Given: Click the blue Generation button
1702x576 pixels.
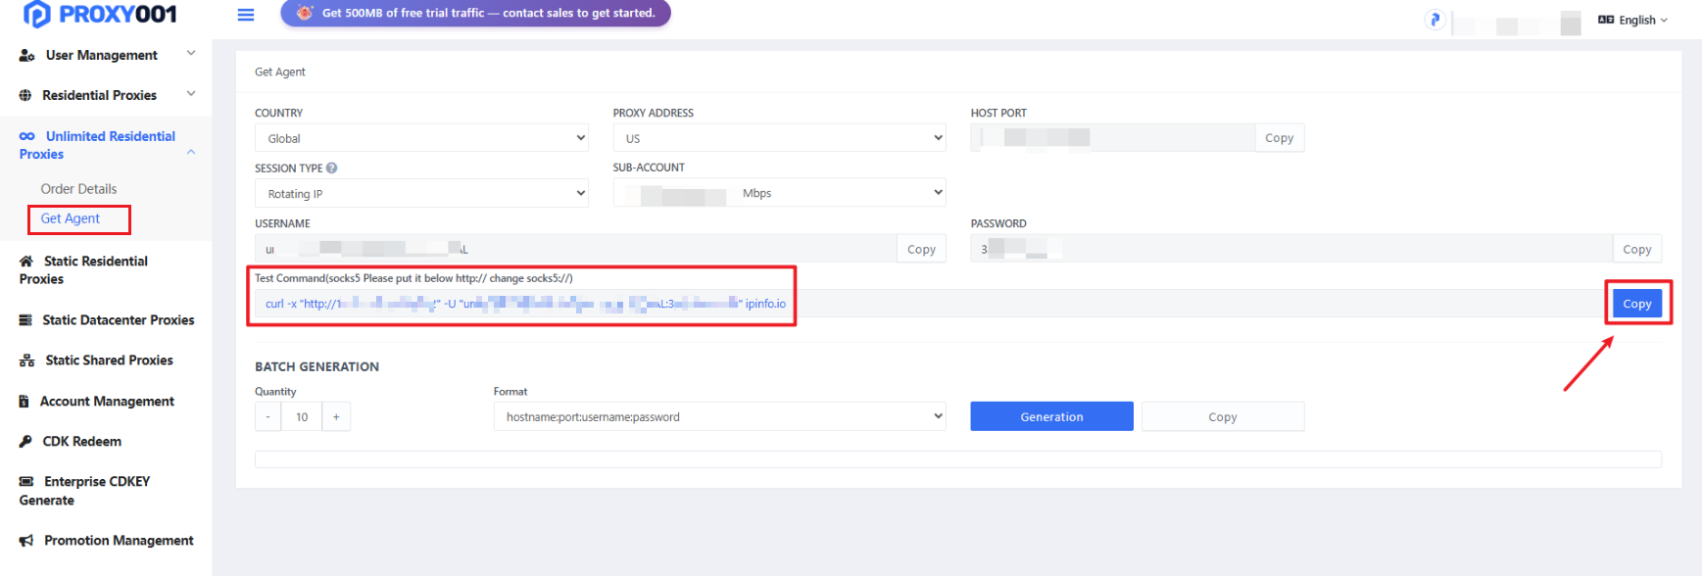Looking at the screenshot, I should tap(1051, 416).
